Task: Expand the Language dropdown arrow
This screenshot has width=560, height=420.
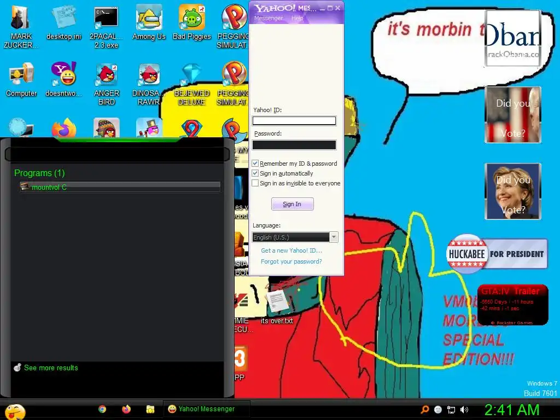Action: 334,237
